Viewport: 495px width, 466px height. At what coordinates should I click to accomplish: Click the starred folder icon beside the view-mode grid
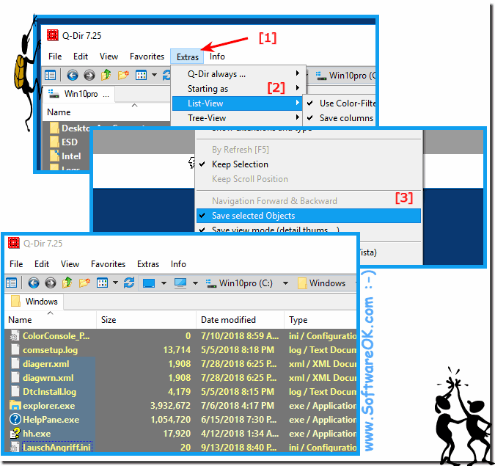[x=84, y=283]
